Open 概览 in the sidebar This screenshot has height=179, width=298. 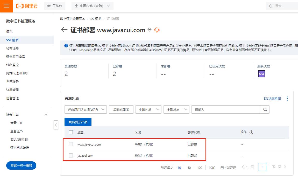coord(9,32)
